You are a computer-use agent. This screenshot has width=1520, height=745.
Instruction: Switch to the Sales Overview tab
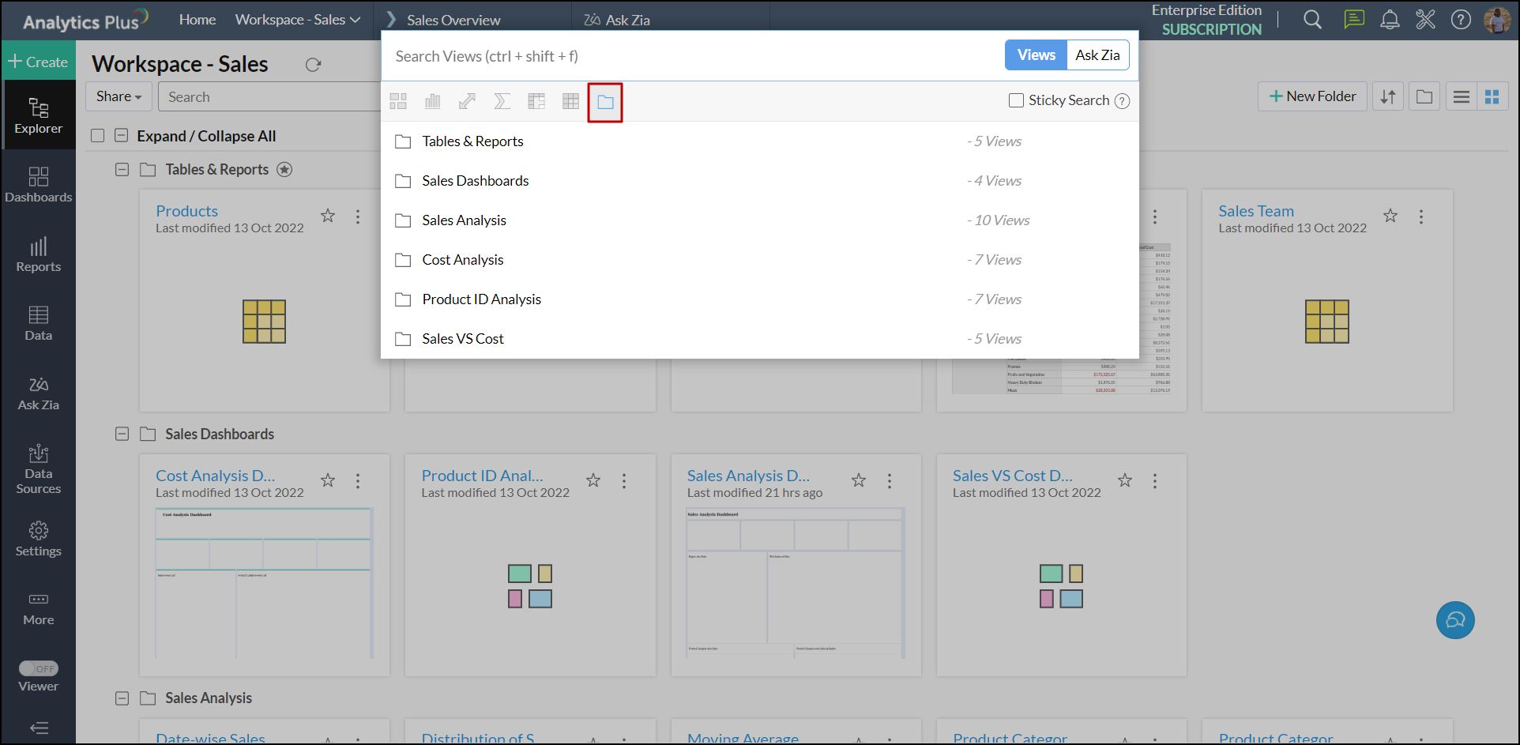453,21
